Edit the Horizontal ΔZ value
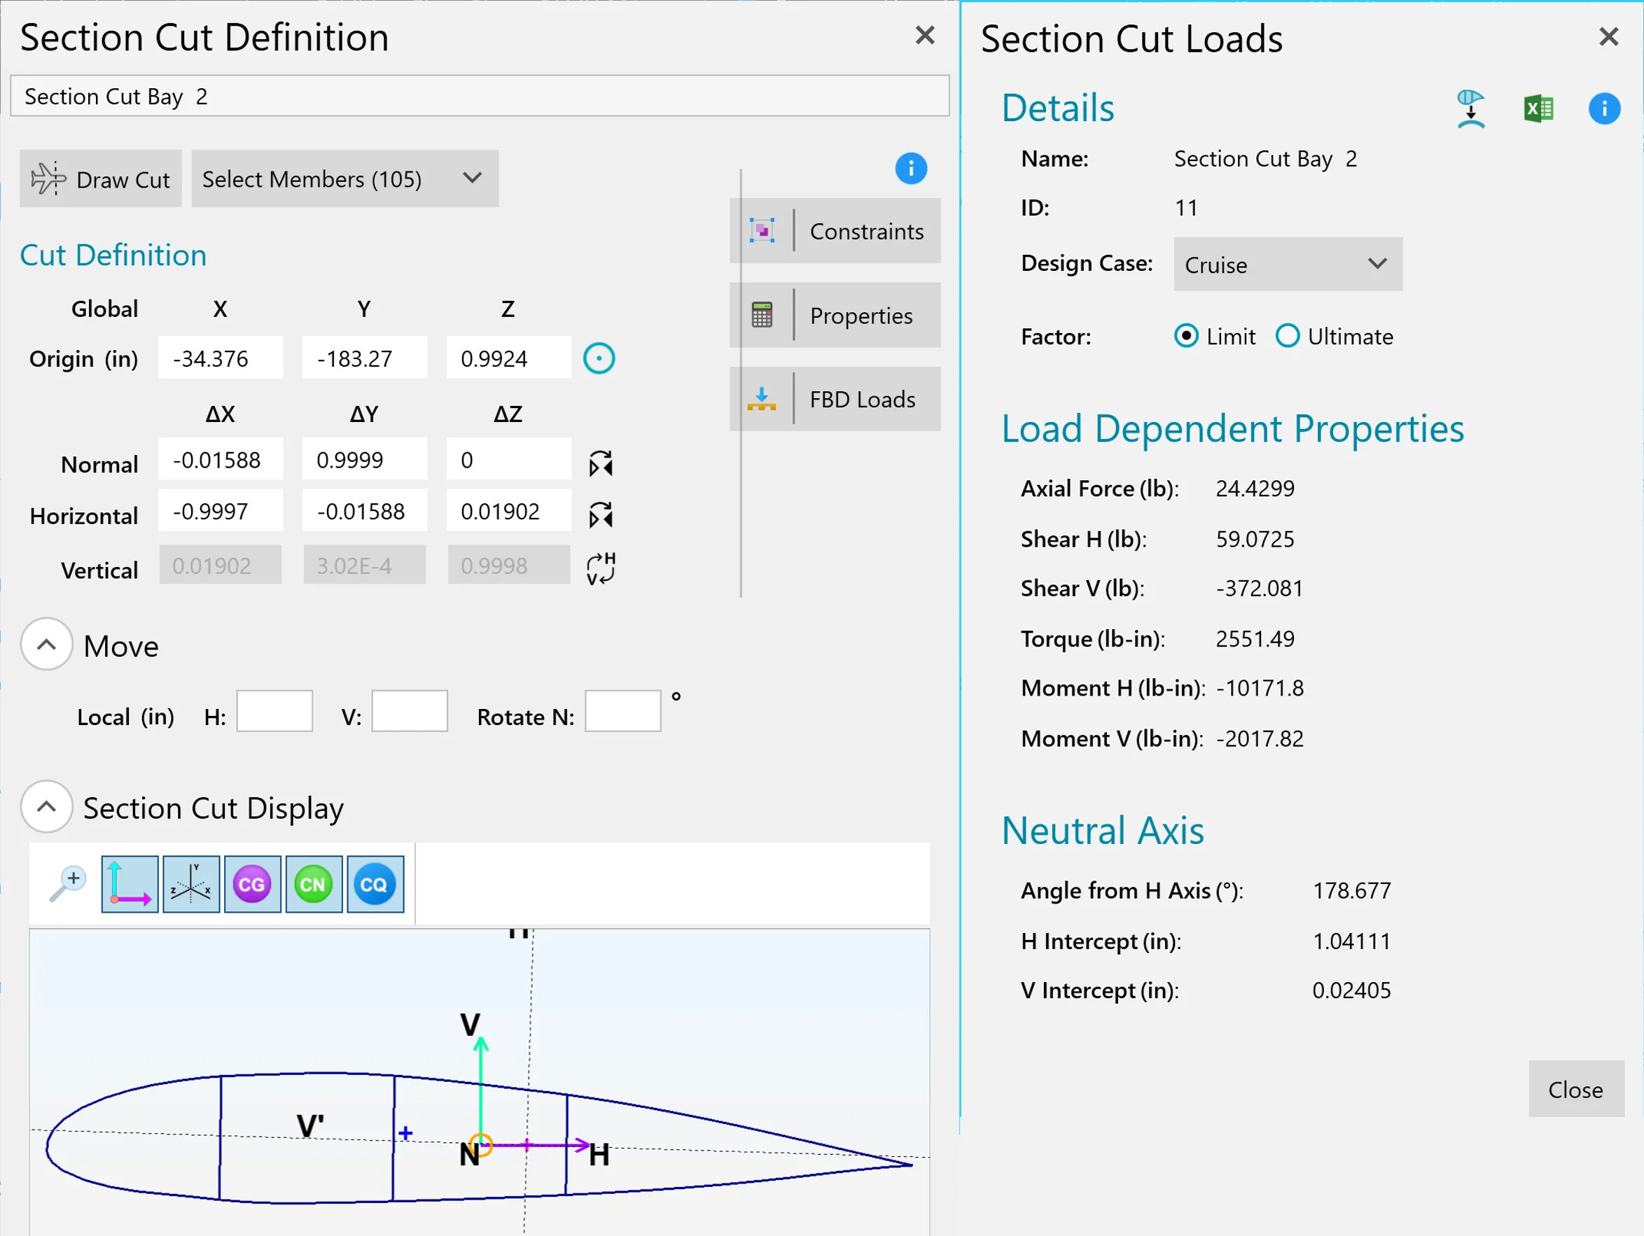Screen dimensions: 1644x1236 click(509, 511)
